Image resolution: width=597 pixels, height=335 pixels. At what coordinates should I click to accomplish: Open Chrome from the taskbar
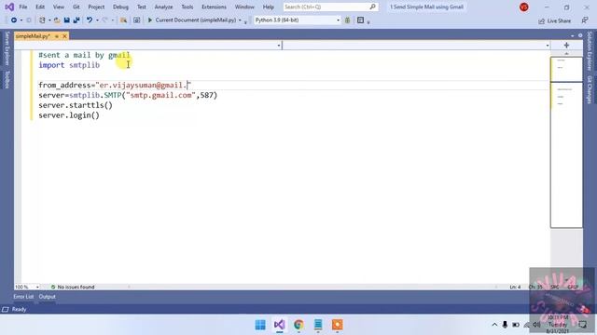[298, 325]
